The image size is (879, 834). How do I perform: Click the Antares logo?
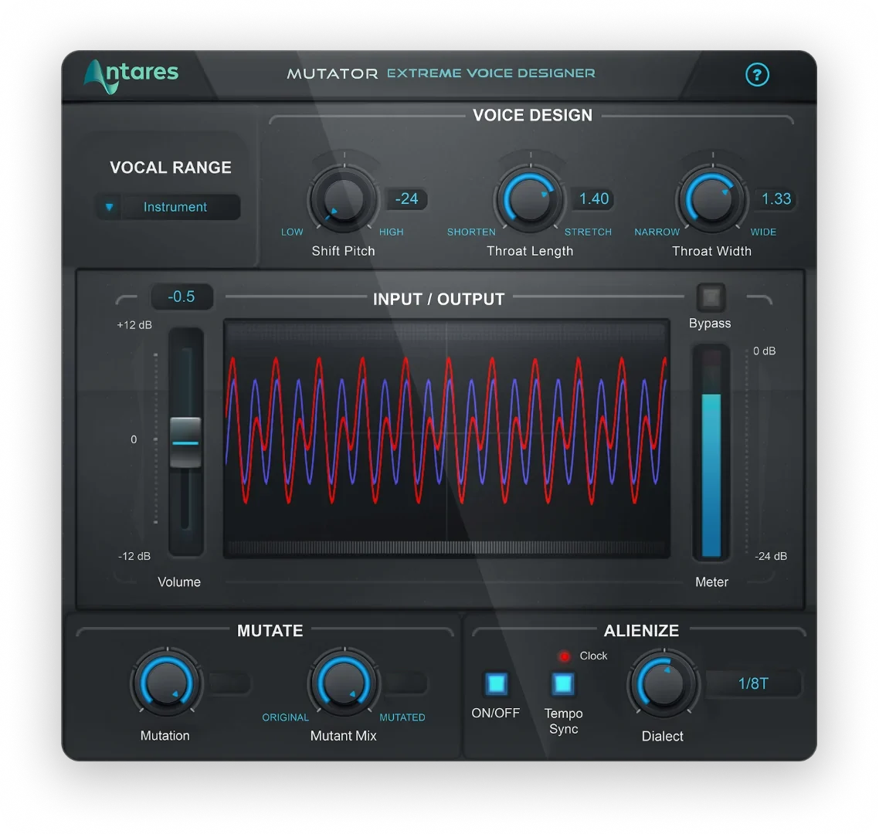[x=131, y=76]
